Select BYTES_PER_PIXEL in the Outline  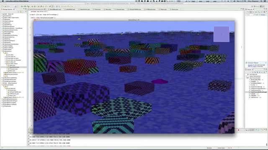coord(256,80)
